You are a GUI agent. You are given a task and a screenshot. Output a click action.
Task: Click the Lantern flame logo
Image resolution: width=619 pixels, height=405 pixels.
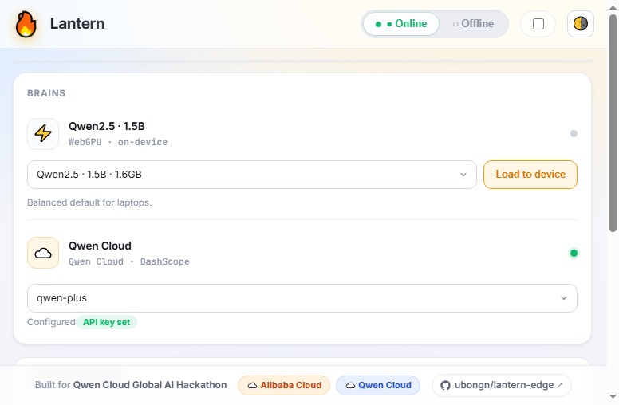(26, 24)
